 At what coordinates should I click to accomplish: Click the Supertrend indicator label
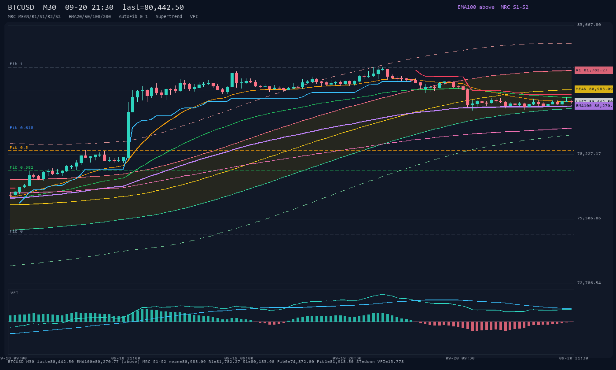coord(169,16)
